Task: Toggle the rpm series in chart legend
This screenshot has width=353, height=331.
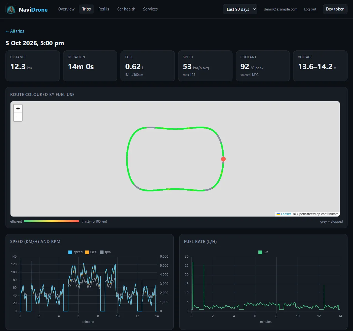Action: click(105, 252)
